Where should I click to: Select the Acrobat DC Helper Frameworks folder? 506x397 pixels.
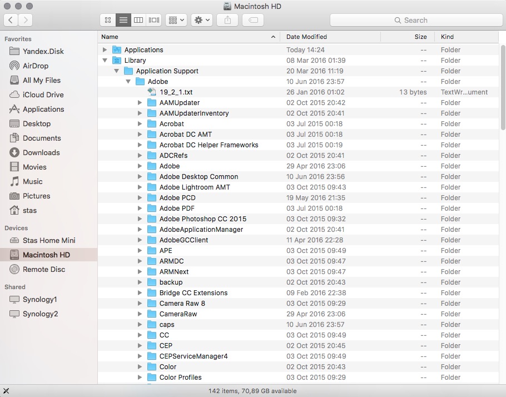(x=298, y=145)
